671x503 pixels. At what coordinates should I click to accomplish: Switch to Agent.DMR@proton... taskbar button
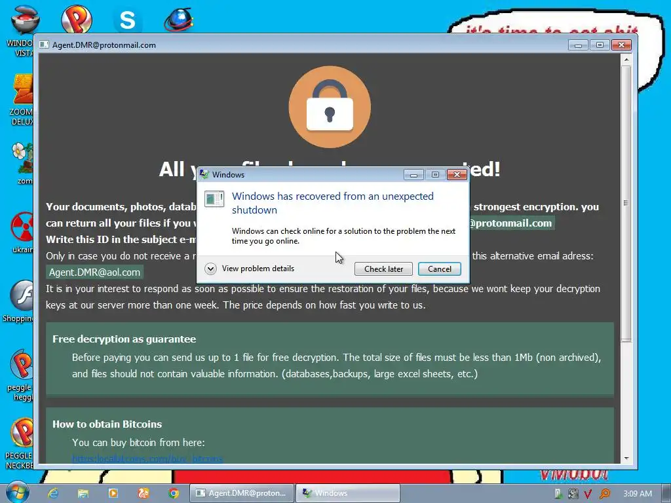(242, 493)
